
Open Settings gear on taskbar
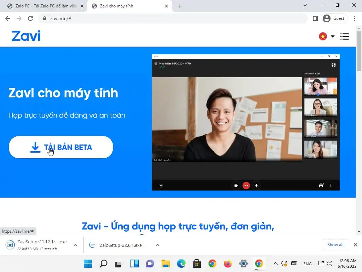pyautogui.click(x=243, y=263)
